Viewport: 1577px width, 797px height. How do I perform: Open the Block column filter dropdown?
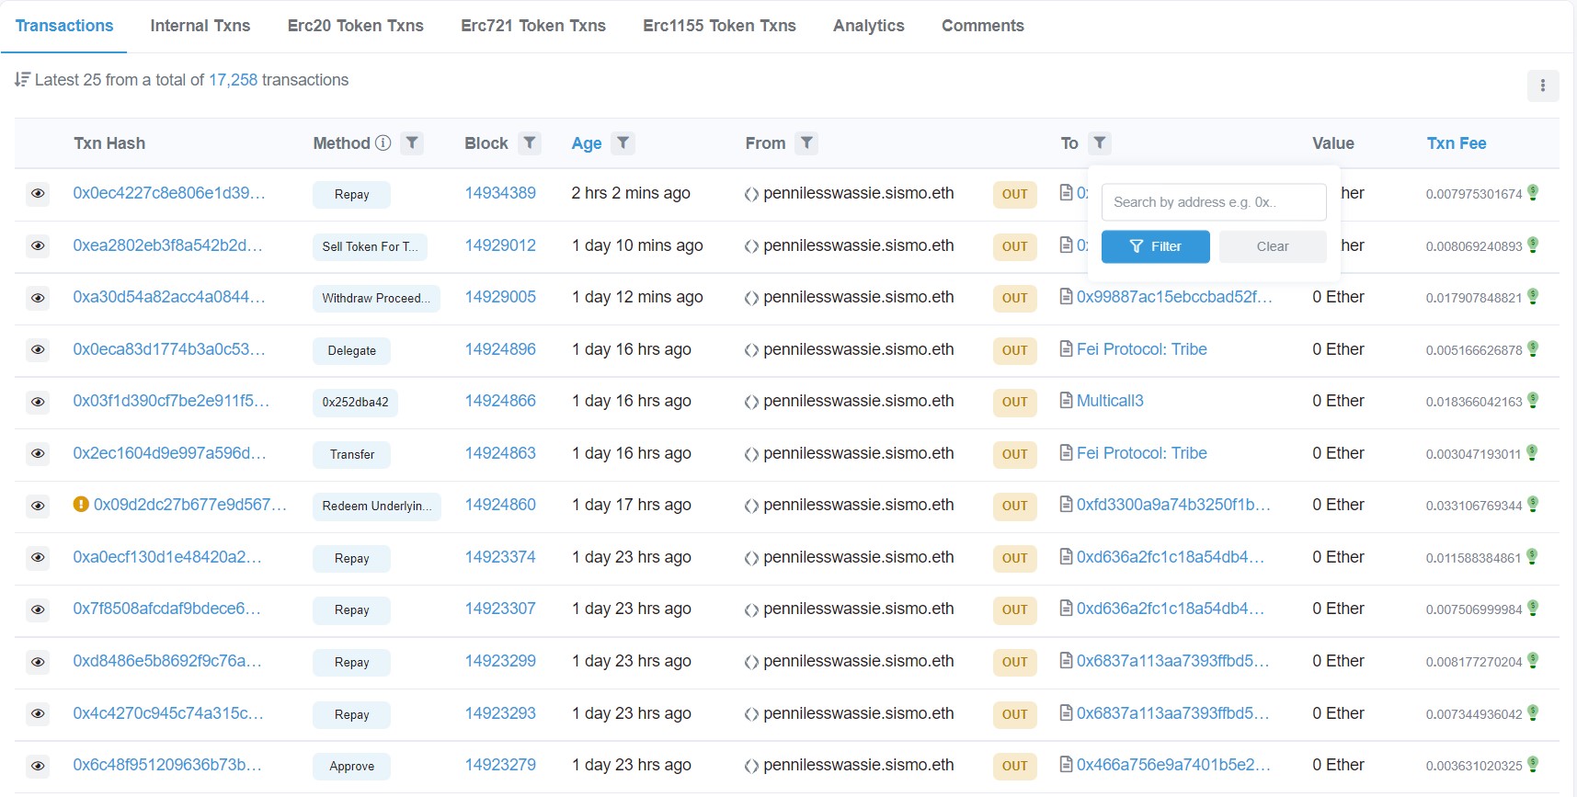pos(529,143)
